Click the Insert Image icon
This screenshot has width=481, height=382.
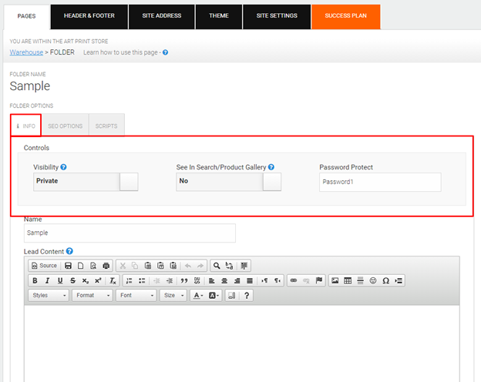pos(335,280)
